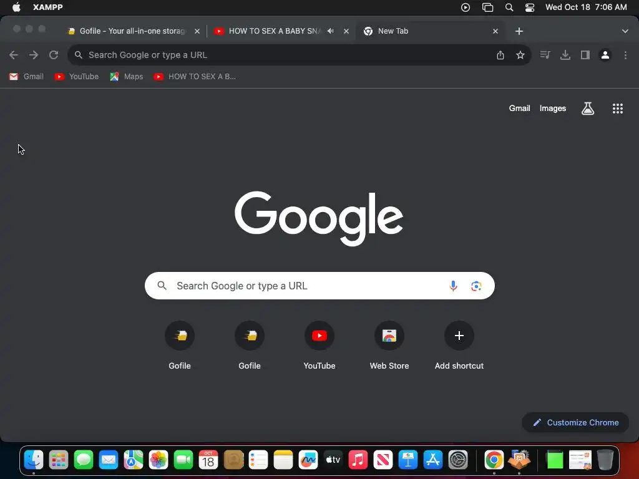
Task: Toggle the side panel icon
Action: (585, 55)
